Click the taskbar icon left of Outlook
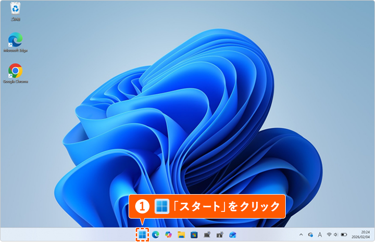 pyautogui.click(x=220, y=234)
